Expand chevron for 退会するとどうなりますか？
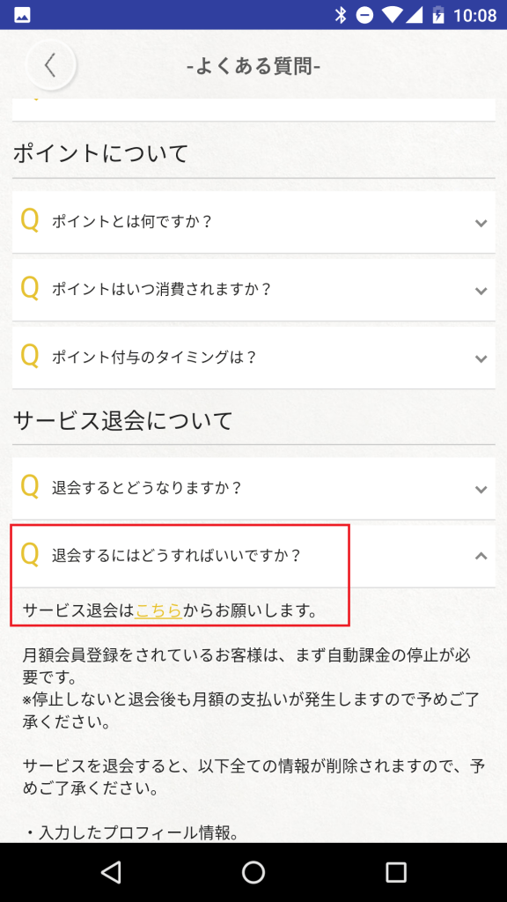The image size is (507, 902). point(481,489)
